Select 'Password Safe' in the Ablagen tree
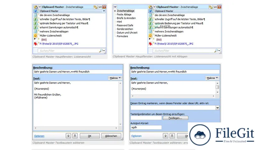This screenshot has width=260, height=150. 125,25
